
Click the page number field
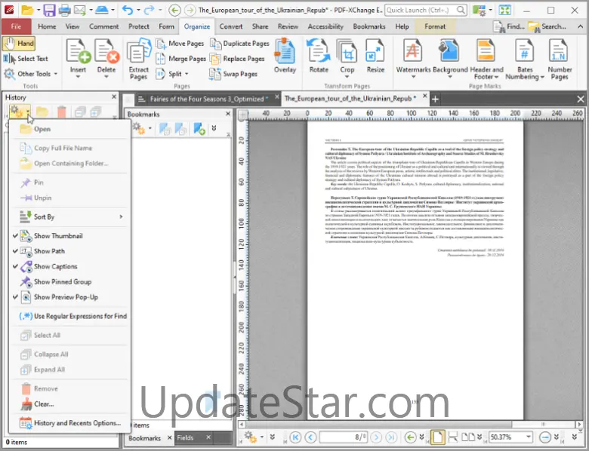click(x=344, y=437)
